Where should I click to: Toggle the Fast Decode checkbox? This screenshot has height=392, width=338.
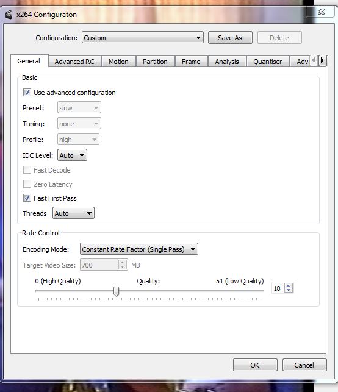click(27, 170)
